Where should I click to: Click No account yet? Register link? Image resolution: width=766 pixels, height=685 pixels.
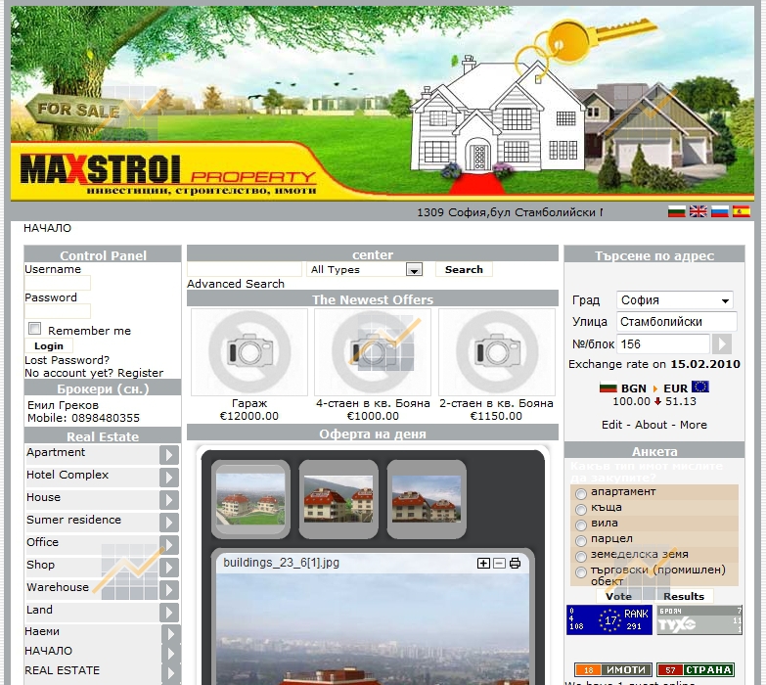pyautogui.click(x=94, y=373)
